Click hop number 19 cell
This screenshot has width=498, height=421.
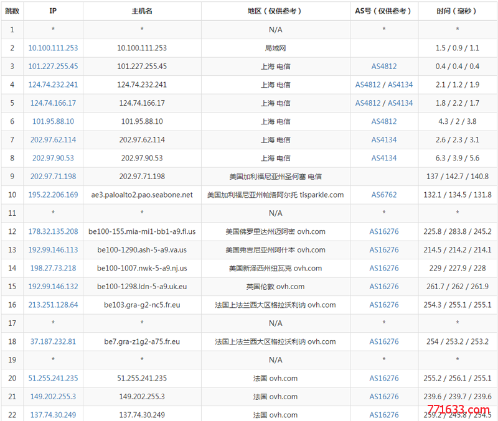pos(12,360)
